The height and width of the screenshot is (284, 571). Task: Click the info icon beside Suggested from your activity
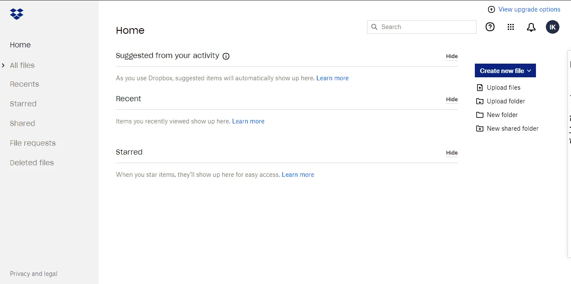pos(226,56)
